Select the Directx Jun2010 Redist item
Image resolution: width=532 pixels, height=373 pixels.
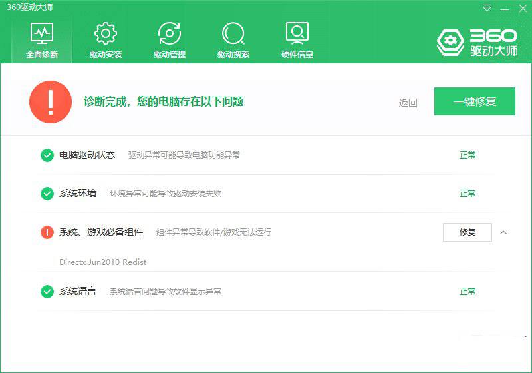point(102,262)
